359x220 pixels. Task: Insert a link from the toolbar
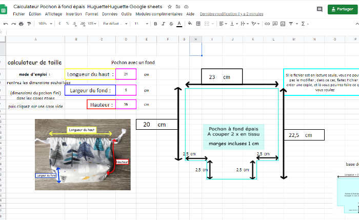pyautogui.click(x=267, y=24)
